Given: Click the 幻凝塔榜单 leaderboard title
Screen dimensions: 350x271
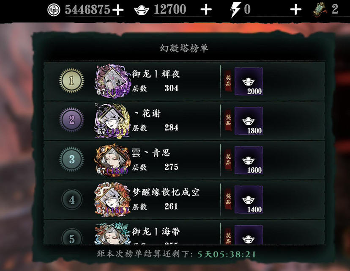Looking at the screenshot, I should (184, 48).
